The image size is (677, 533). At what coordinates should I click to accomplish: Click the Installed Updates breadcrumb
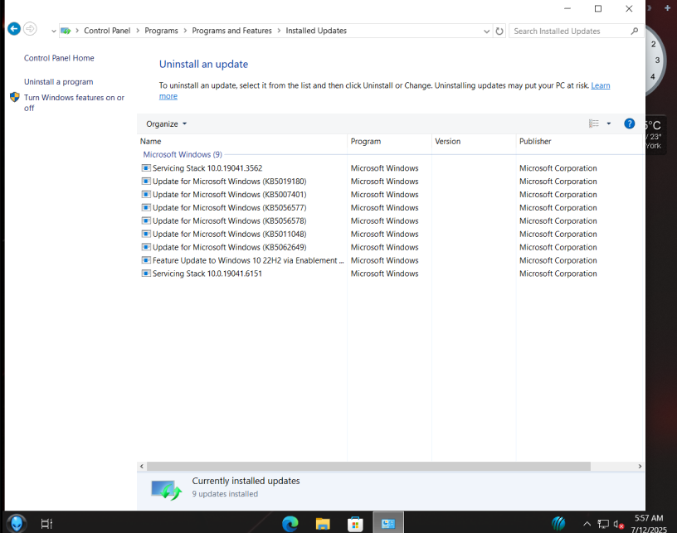(x=316, y=31)
